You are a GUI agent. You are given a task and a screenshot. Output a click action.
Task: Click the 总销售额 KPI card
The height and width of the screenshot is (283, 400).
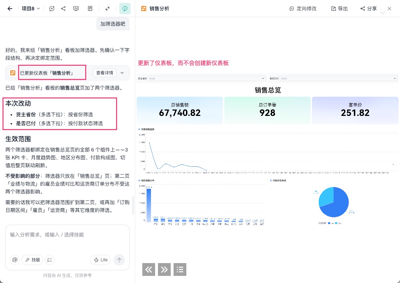(180, 111)
